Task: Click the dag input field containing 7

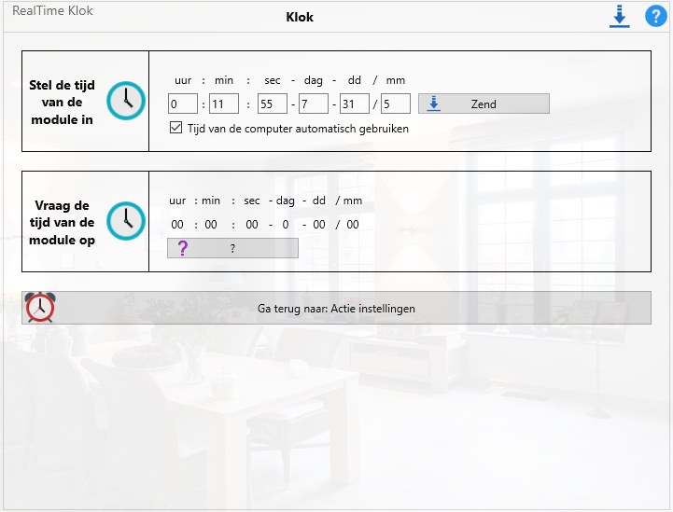Action: coord(314,104)
